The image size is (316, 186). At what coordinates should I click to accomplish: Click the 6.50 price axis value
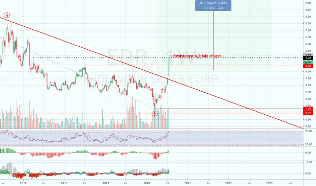tap(308, 37)
